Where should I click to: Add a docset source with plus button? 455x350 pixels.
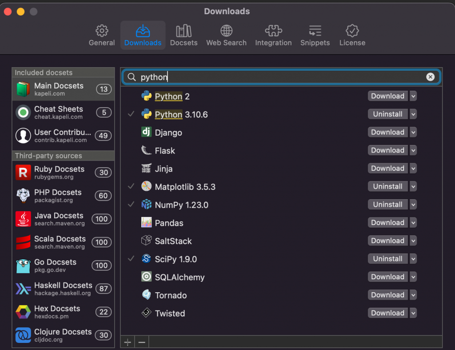(x=128, y=342)
